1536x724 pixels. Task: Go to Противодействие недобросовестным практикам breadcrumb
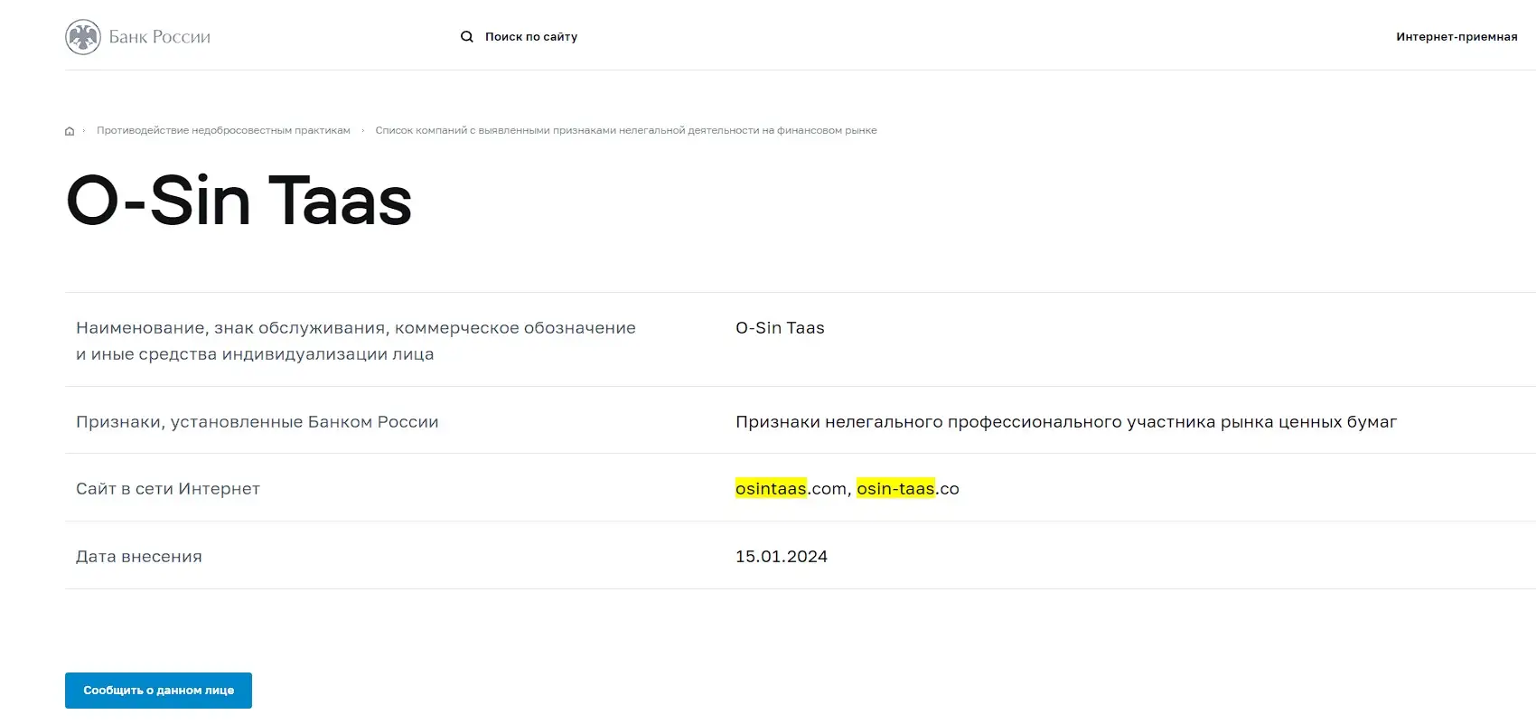(x=223, y=131)
